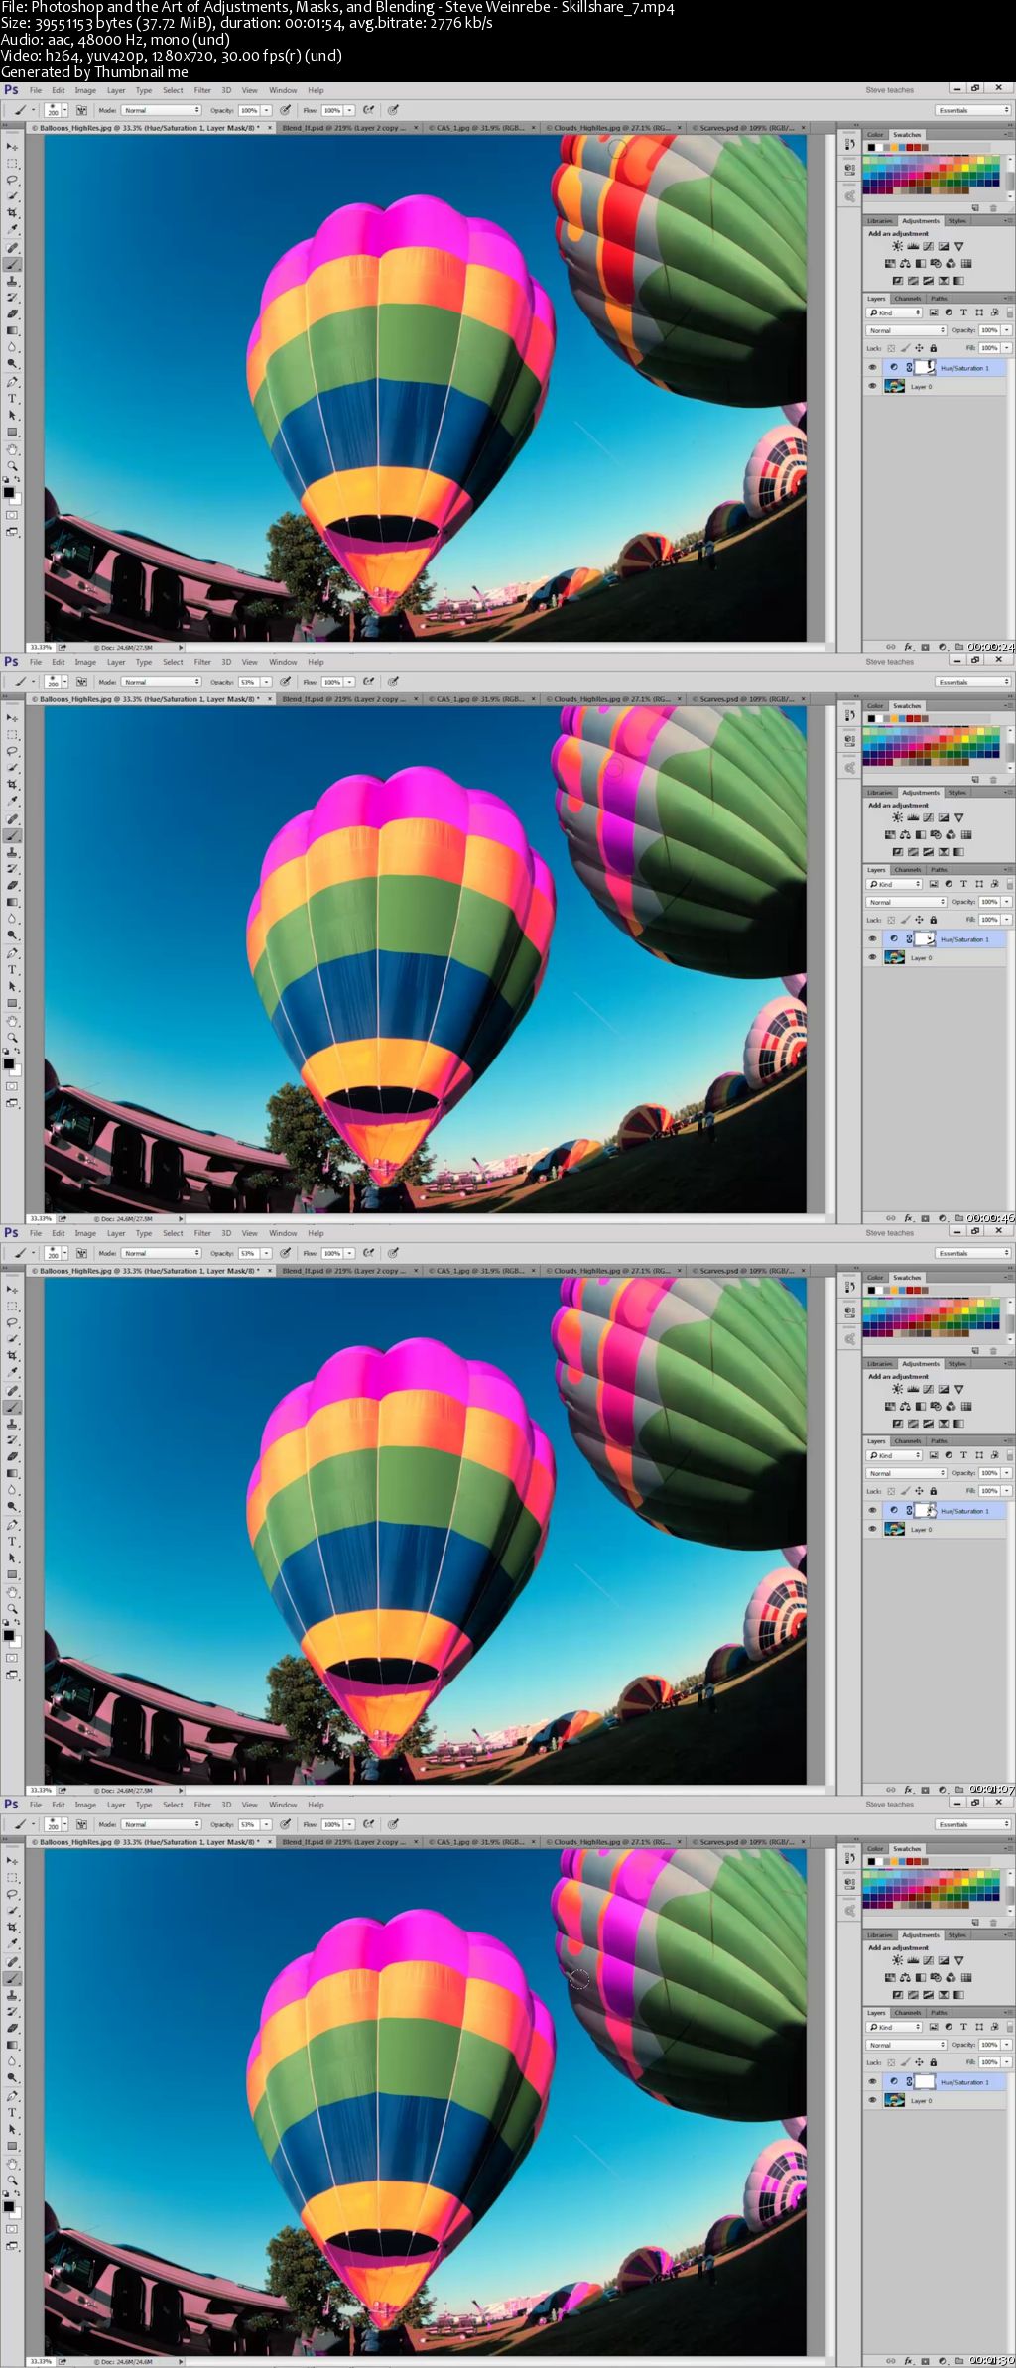
Task: Hide the Hue/Saturation 1 layer in the top frame
Action: point(873,367)
